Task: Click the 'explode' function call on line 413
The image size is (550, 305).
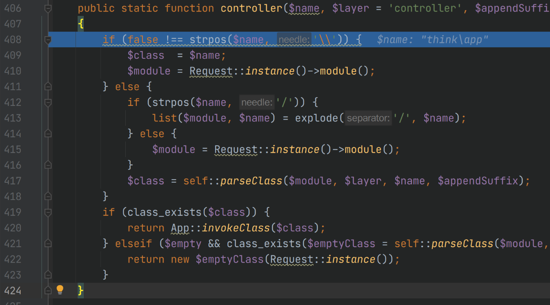Action: tap(317, 118)
